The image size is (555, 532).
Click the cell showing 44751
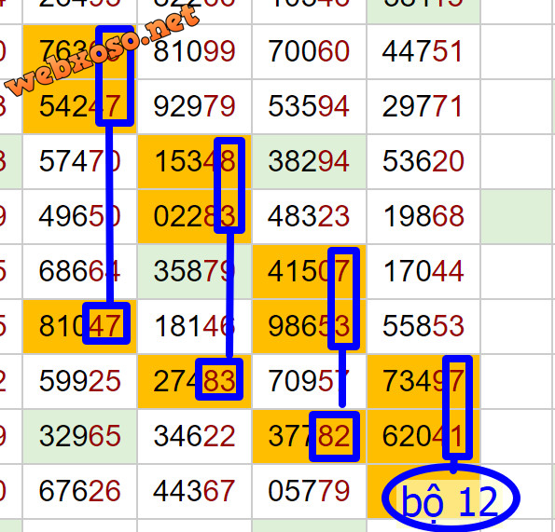tap(423, 51)
